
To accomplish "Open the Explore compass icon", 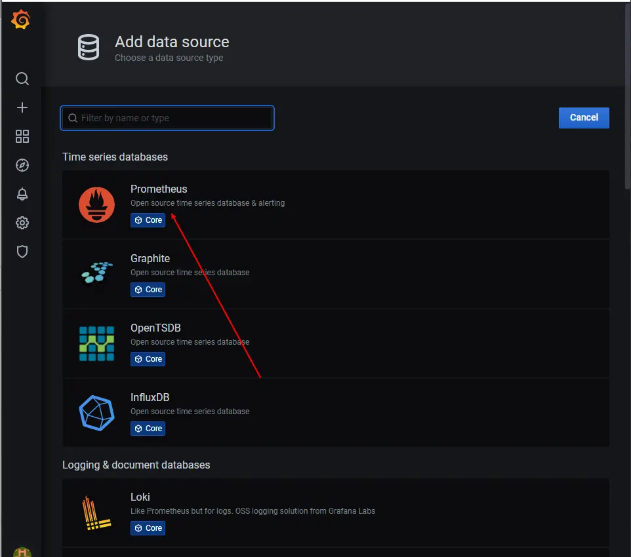I will coord(22,165).
